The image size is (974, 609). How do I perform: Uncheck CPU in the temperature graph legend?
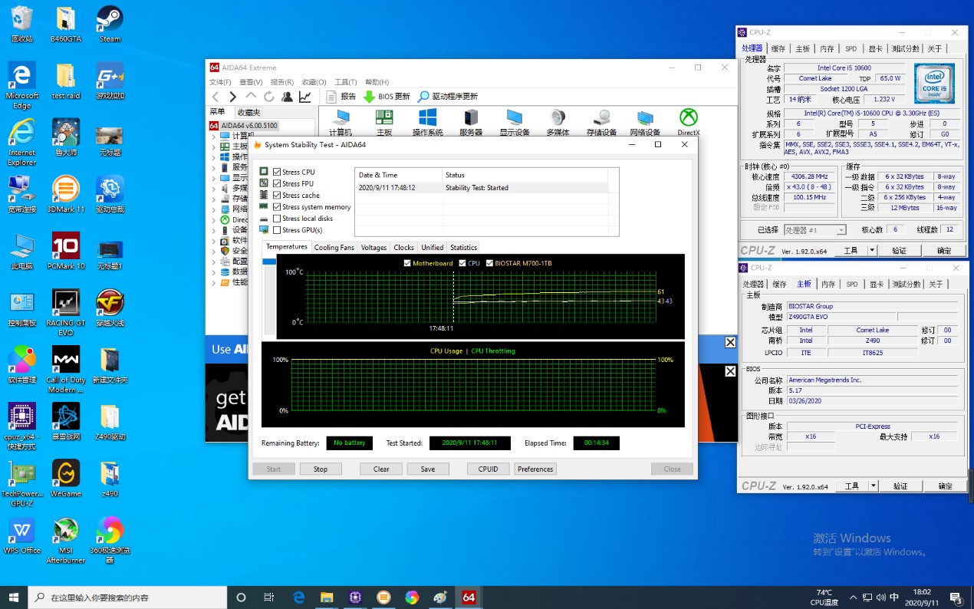(462, 263)
